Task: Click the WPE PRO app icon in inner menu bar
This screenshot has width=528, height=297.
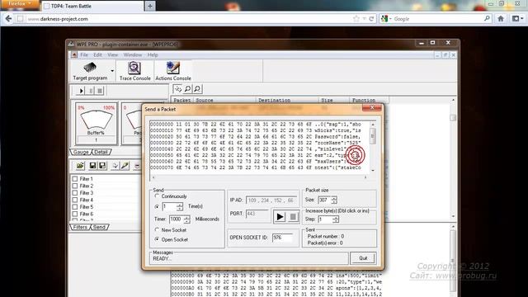Action: point(74,54)
